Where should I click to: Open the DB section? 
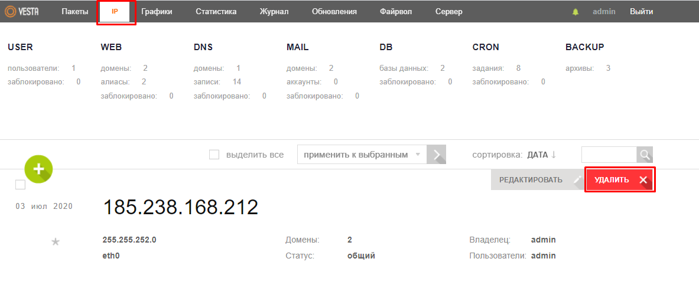[x=386, y=47]
